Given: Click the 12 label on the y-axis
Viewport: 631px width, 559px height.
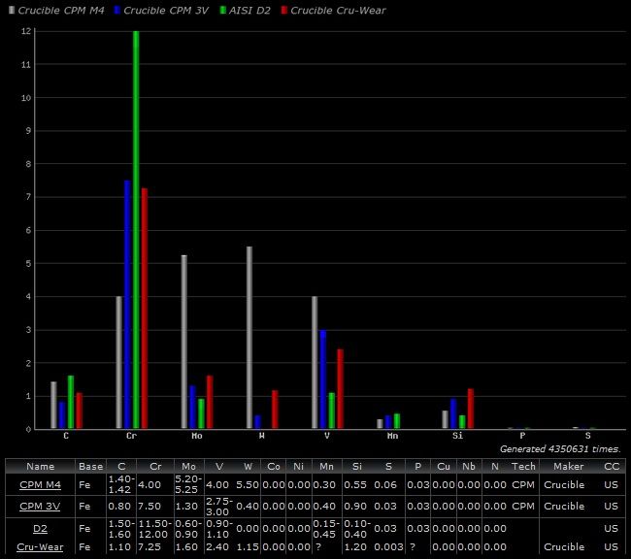Looking at the screenshot, I should tap(26, 31).
